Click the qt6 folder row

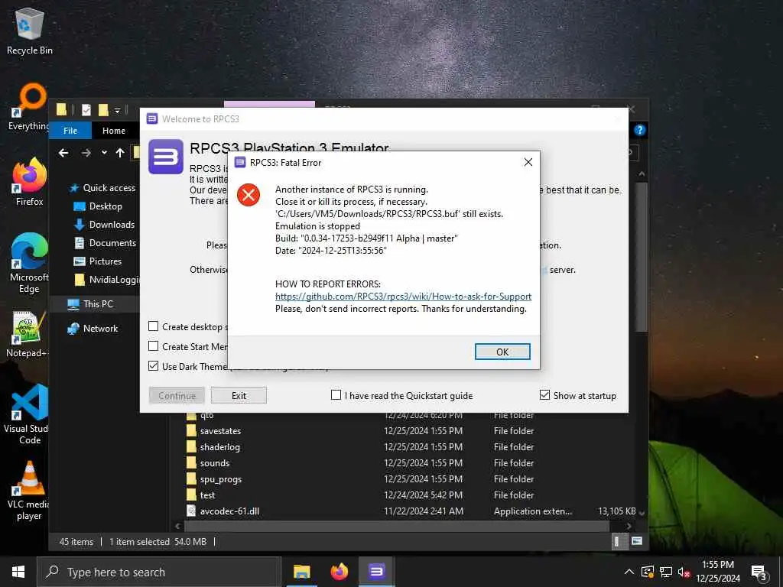coord(206,416)
